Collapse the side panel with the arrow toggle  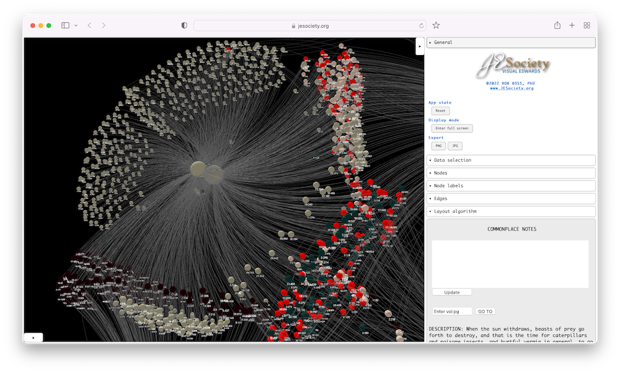[420, 46]
